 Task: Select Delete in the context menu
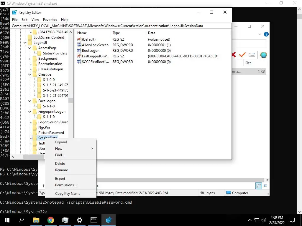[71, 164]
